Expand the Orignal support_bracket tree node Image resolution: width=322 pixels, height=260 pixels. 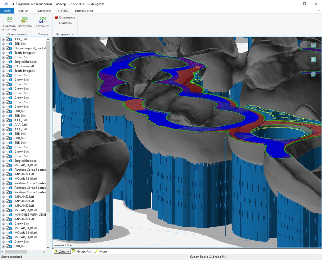click(x=3, y=48)
